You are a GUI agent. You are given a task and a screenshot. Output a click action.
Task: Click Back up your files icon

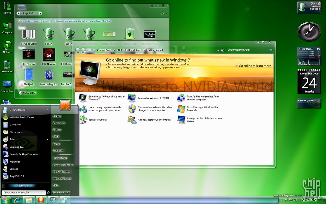click(83, 120)
